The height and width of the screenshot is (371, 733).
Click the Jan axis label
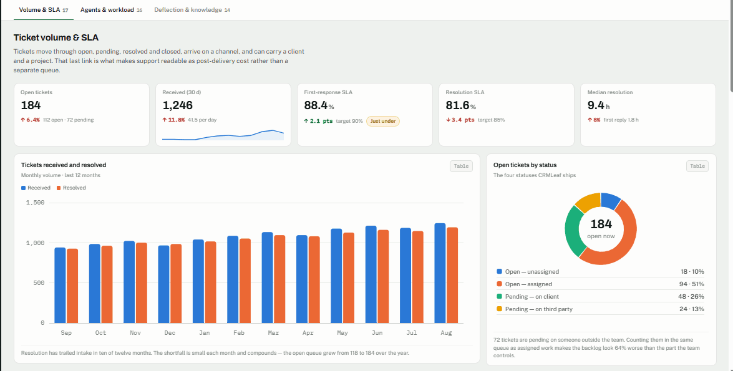pos(204,333)
